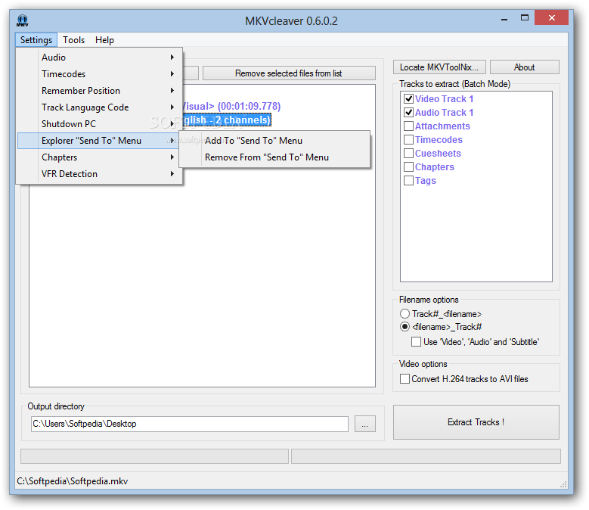Open the Tools menu
The image size is (589, 510).
[73, 40]
